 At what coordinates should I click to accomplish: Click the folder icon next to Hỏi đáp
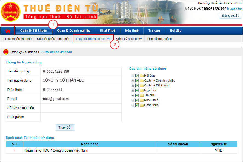[x=142, y=76]
